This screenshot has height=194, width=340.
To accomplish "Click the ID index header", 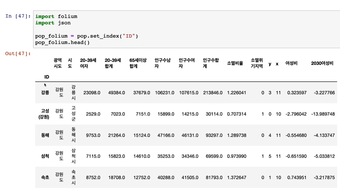I will point(47,77).
